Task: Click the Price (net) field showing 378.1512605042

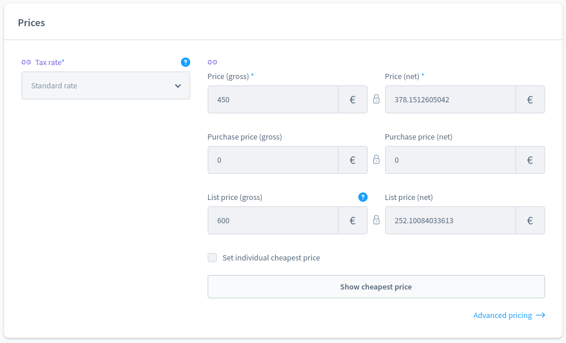Action: [x=450, y=99]
